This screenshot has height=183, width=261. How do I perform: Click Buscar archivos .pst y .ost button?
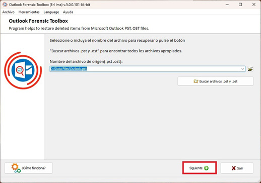click(216, 81)
